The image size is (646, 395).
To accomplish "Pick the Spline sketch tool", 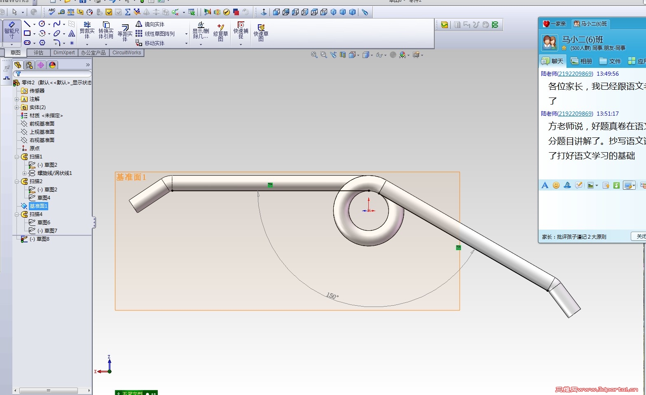I will tap(57, 24).
